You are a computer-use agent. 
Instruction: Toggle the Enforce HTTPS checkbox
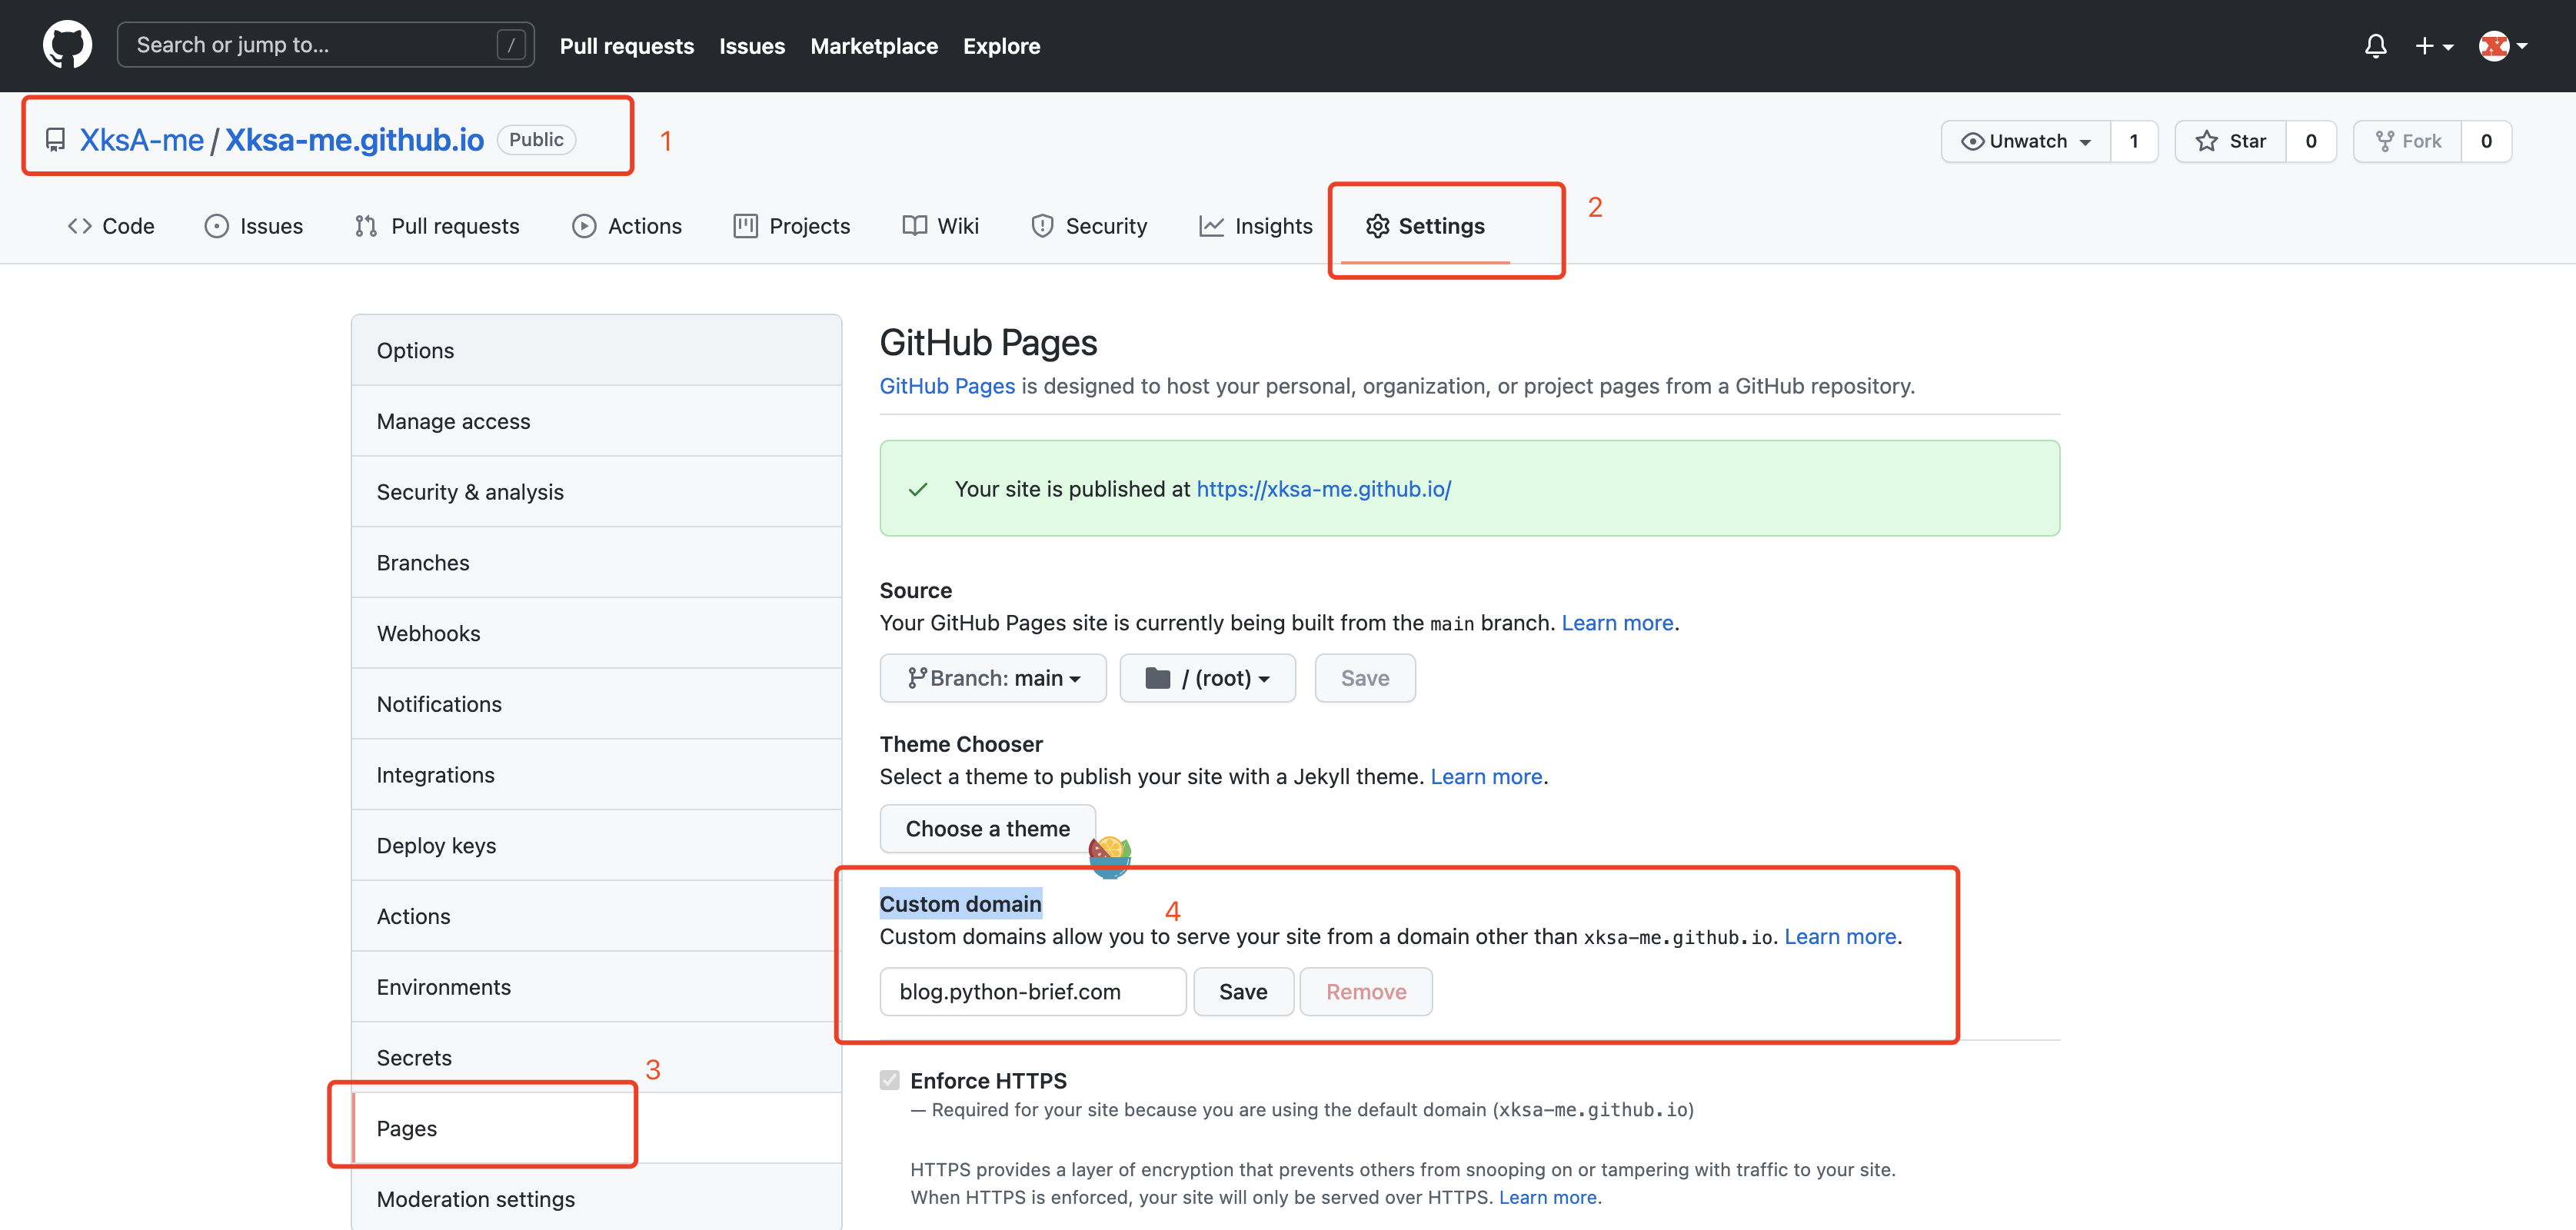[x=889, y=1080]
